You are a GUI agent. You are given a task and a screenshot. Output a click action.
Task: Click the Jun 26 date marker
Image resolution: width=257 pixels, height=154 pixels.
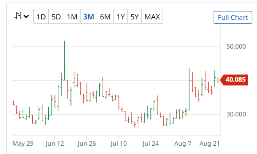click(87, 143)
